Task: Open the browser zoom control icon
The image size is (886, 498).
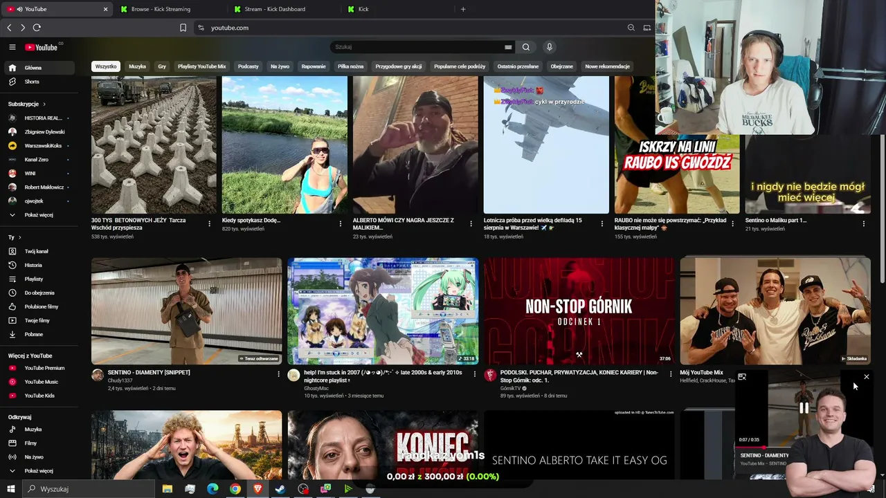Action: (x=631, y=28)
